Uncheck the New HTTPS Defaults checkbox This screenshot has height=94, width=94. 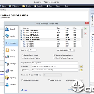[21, 39]
